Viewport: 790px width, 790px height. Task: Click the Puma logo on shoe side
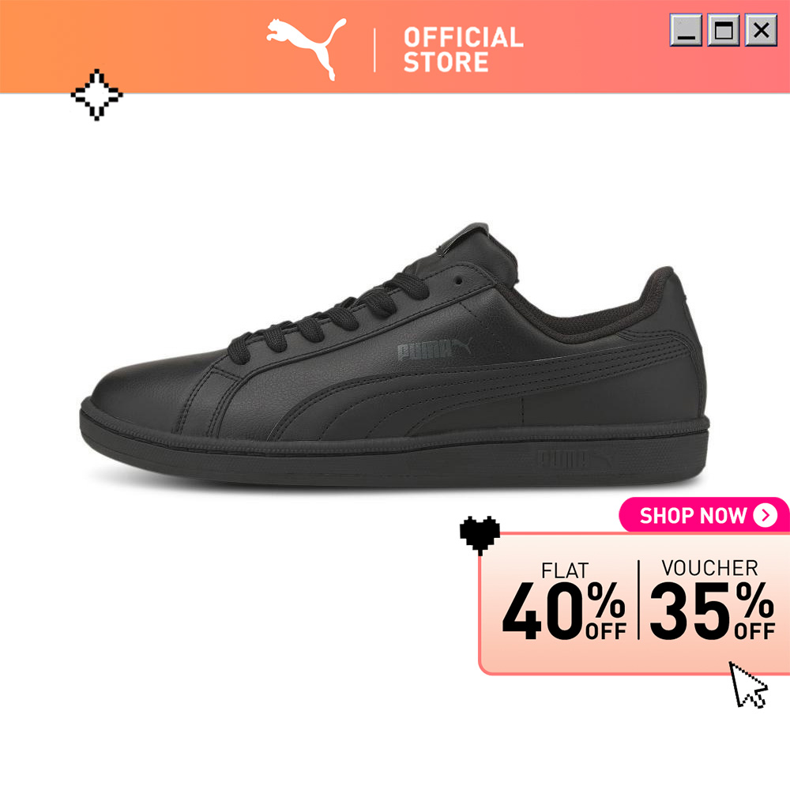coord(434,349)
